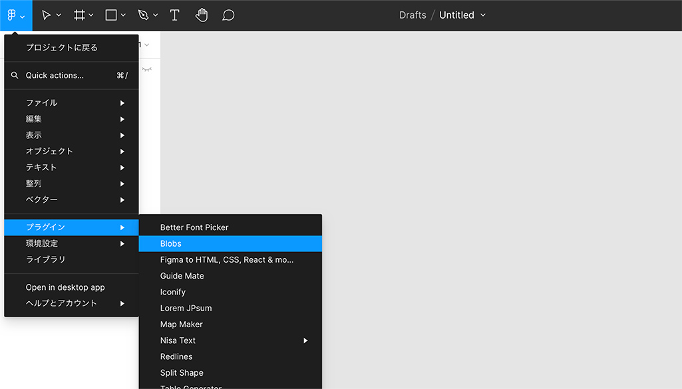Run the Better Font Picker plugin
The image size is (682, 389).
click(230, 227)
